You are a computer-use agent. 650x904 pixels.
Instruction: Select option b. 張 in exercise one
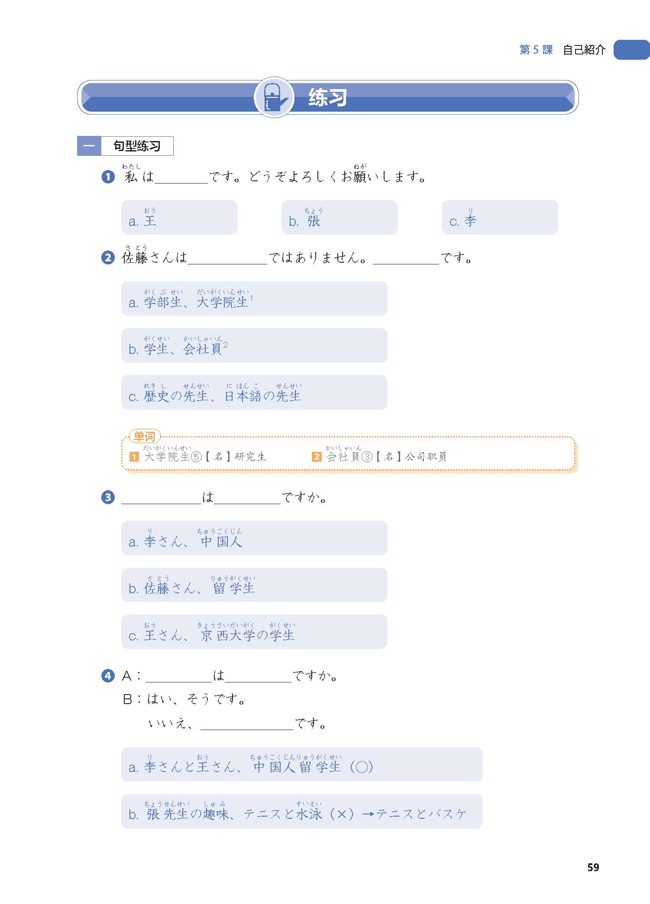[340, 217]
